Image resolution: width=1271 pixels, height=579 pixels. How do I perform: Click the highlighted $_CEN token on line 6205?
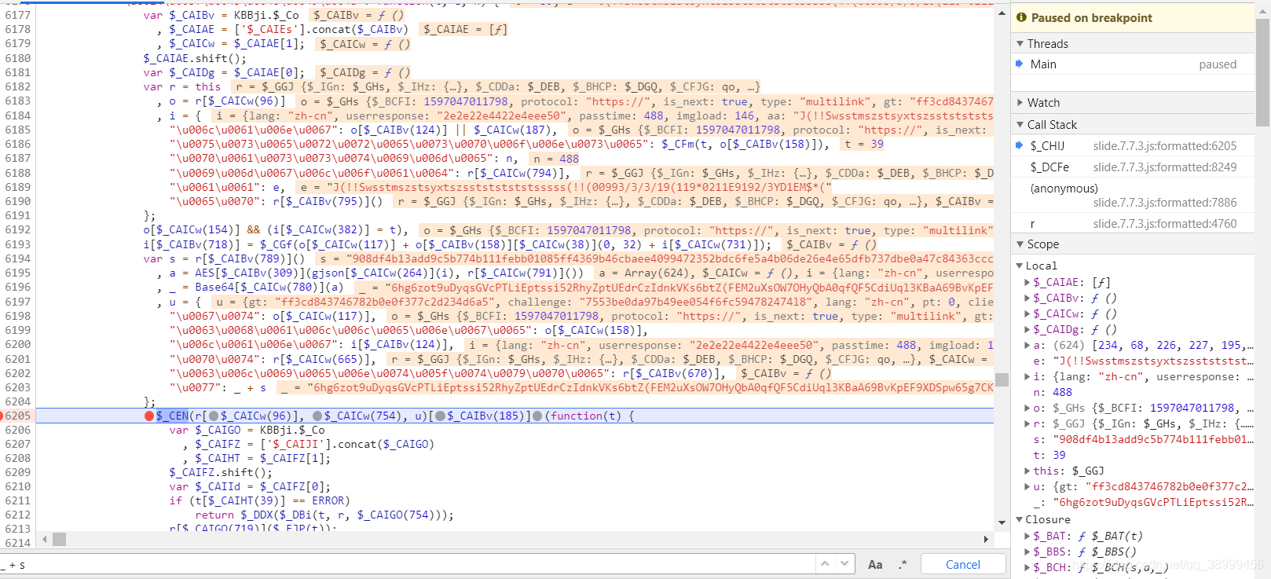tap(172, 416)
